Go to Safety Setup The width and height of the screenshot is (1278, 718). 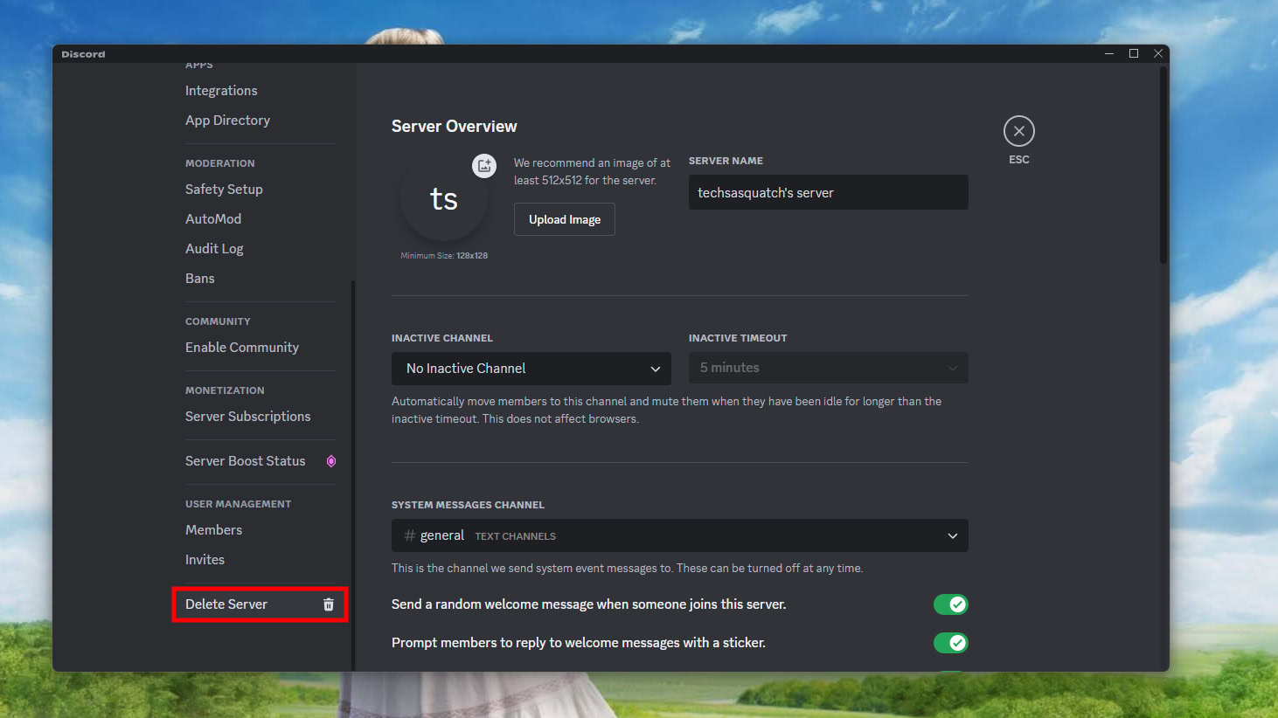coord(224,190)
